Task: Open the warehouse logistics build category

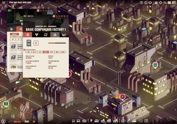Action: click(x=84, y=121)
